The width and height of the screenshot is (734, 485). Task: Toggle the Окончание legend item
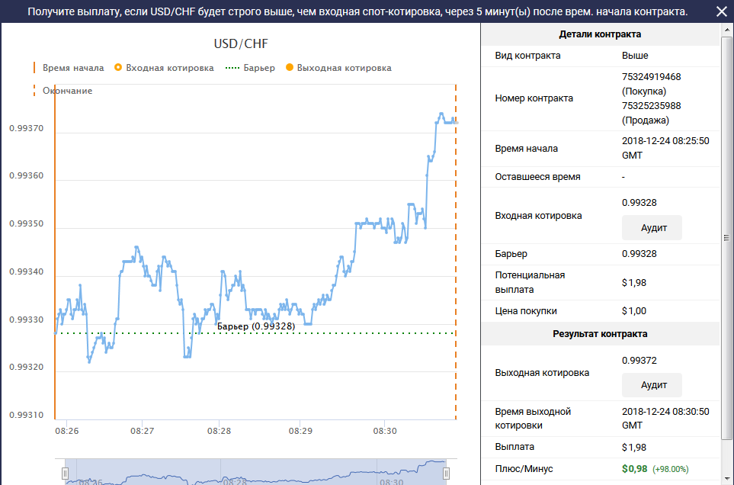pos(63,90)
